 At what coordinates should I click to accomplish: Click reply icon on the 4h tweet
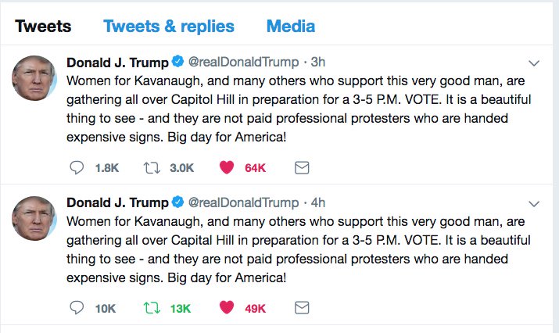(77, 307)
